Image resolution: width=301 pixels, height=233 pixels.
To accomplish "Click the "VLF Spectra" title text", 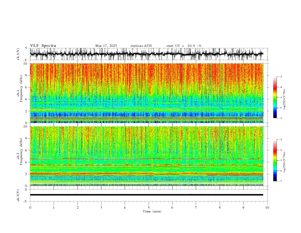I will click(x=43, y=46).
